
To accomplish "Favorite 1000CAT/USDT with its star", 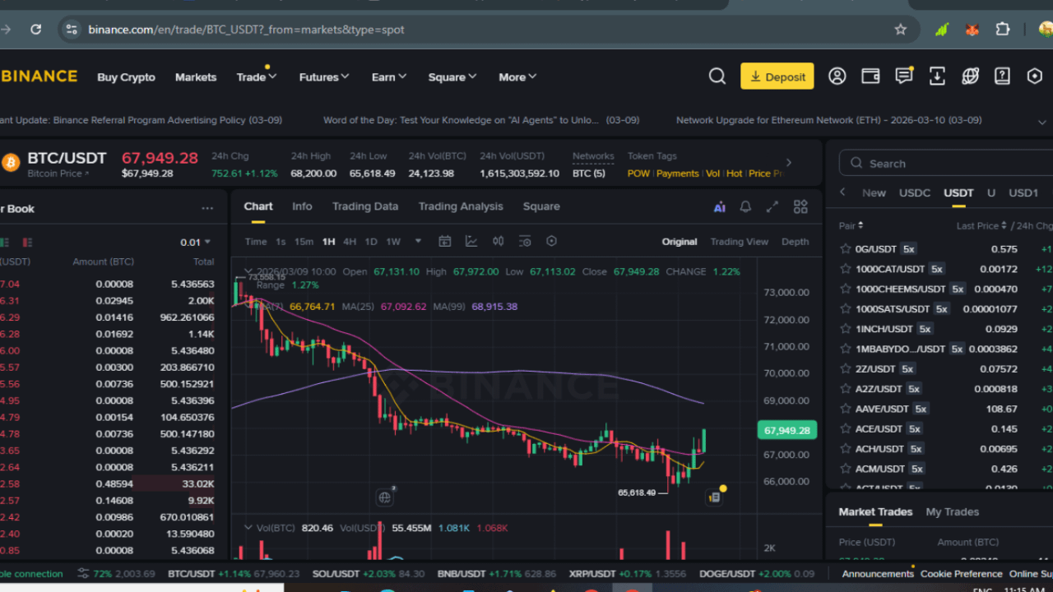I will pos(845,269).
